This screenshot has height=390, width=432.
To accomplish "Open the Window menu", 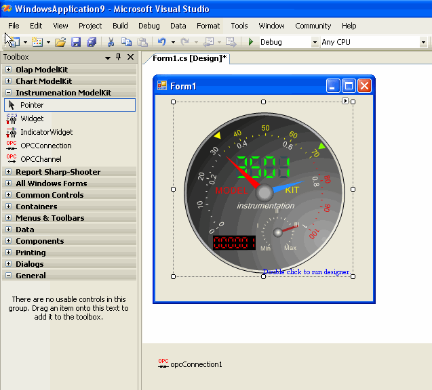I will tap(272, 26).
